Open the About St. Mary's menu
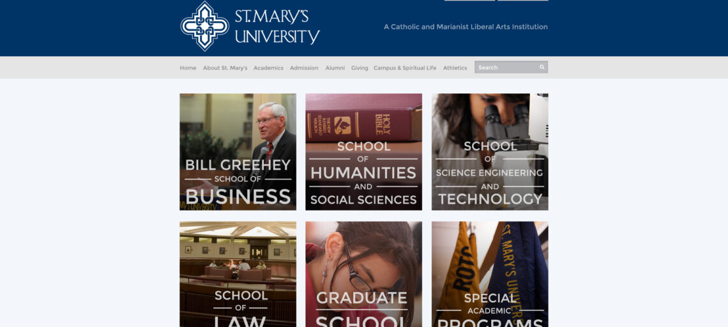The height and width of the screenshot is (327, 728). [225, 68]
